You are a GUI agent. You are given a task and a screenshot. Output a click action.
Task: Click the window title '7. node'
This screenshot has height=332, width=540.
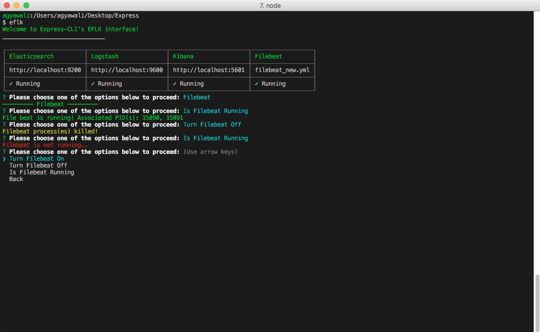click(270, 5)
